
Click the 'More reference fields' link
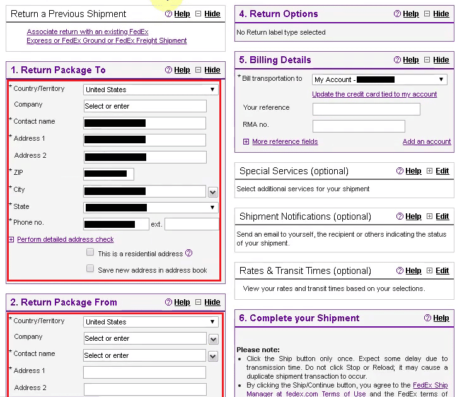[285, 141]
